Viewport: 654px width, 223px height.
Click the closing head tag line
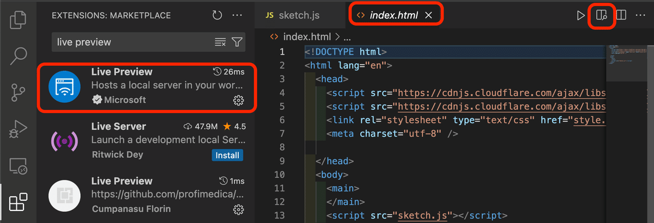click(x=335, y=161)
